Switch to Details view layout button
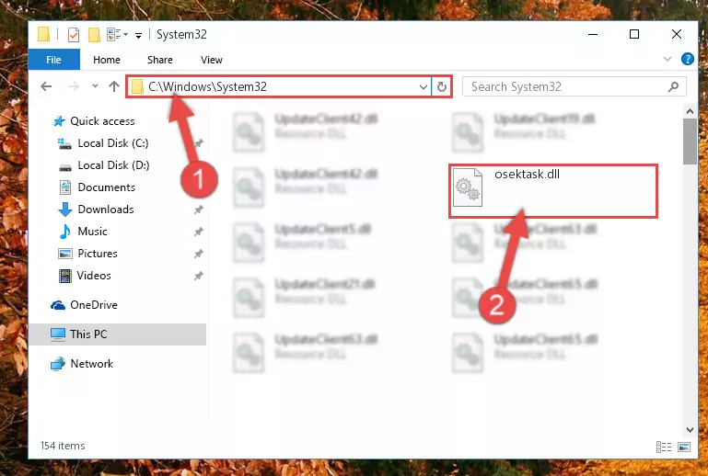 coord(663,447)
